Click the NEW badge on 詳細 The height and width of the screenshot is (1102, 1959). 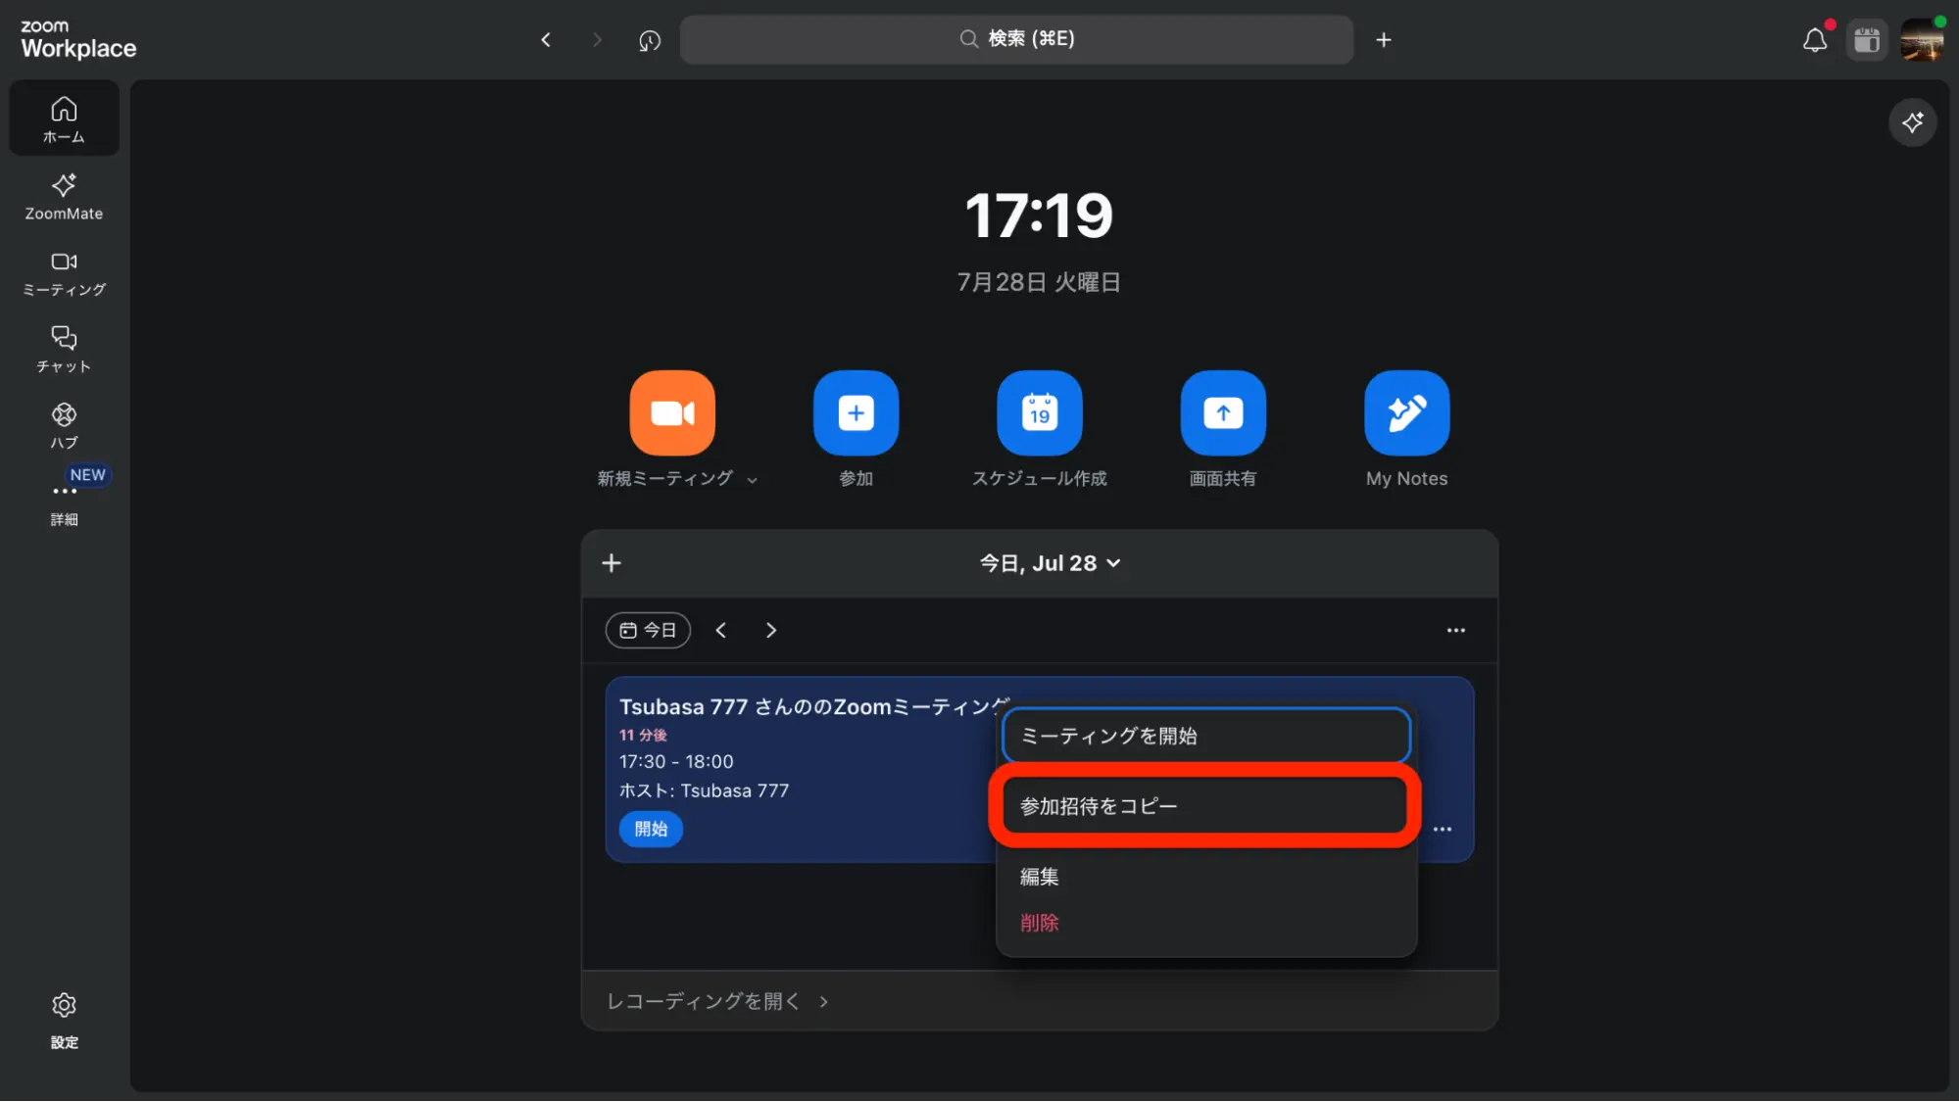[87, 475]
